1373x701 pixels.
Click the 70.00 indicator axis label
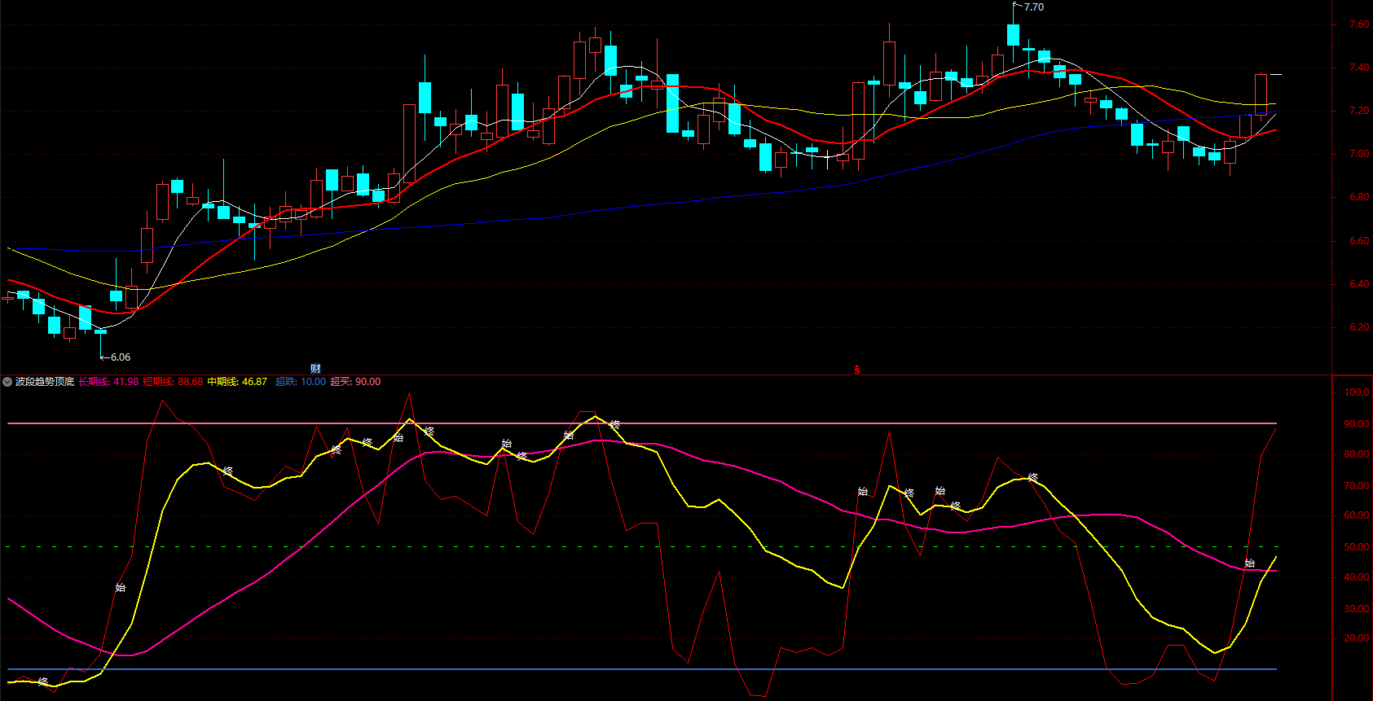coord(1357,486)
